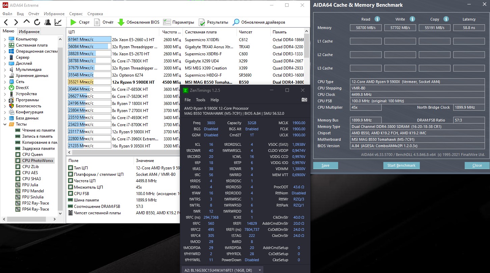Screen dimensions: 490x273
Task: Select the Задержка памяти test
Action: pyautogui.click(x=38, y=148)
